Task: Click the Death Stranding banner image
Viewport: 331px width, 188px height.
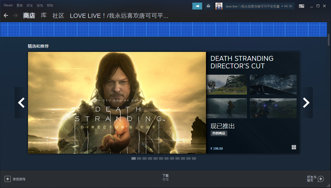Action: coord(117,103)
